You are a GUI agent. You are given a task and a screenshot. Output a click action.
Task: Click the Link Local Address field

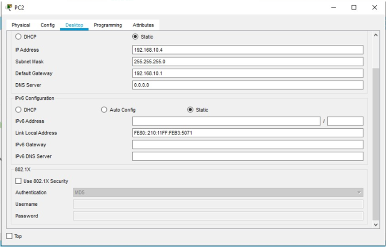tap(248, 133)
